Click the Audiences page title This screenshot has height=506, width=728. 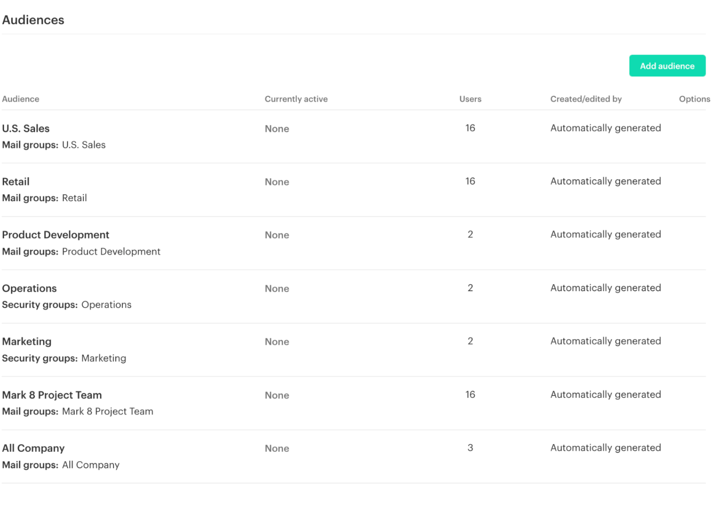33,19
